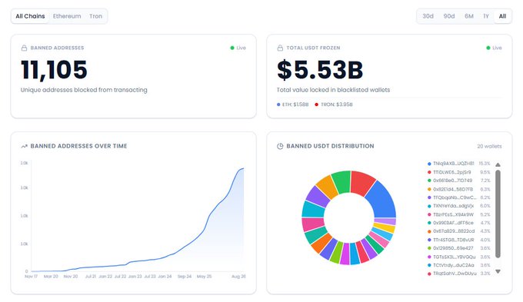523x302 pixels.
Task: Set time range to 90d
Action: click(449, 16)
